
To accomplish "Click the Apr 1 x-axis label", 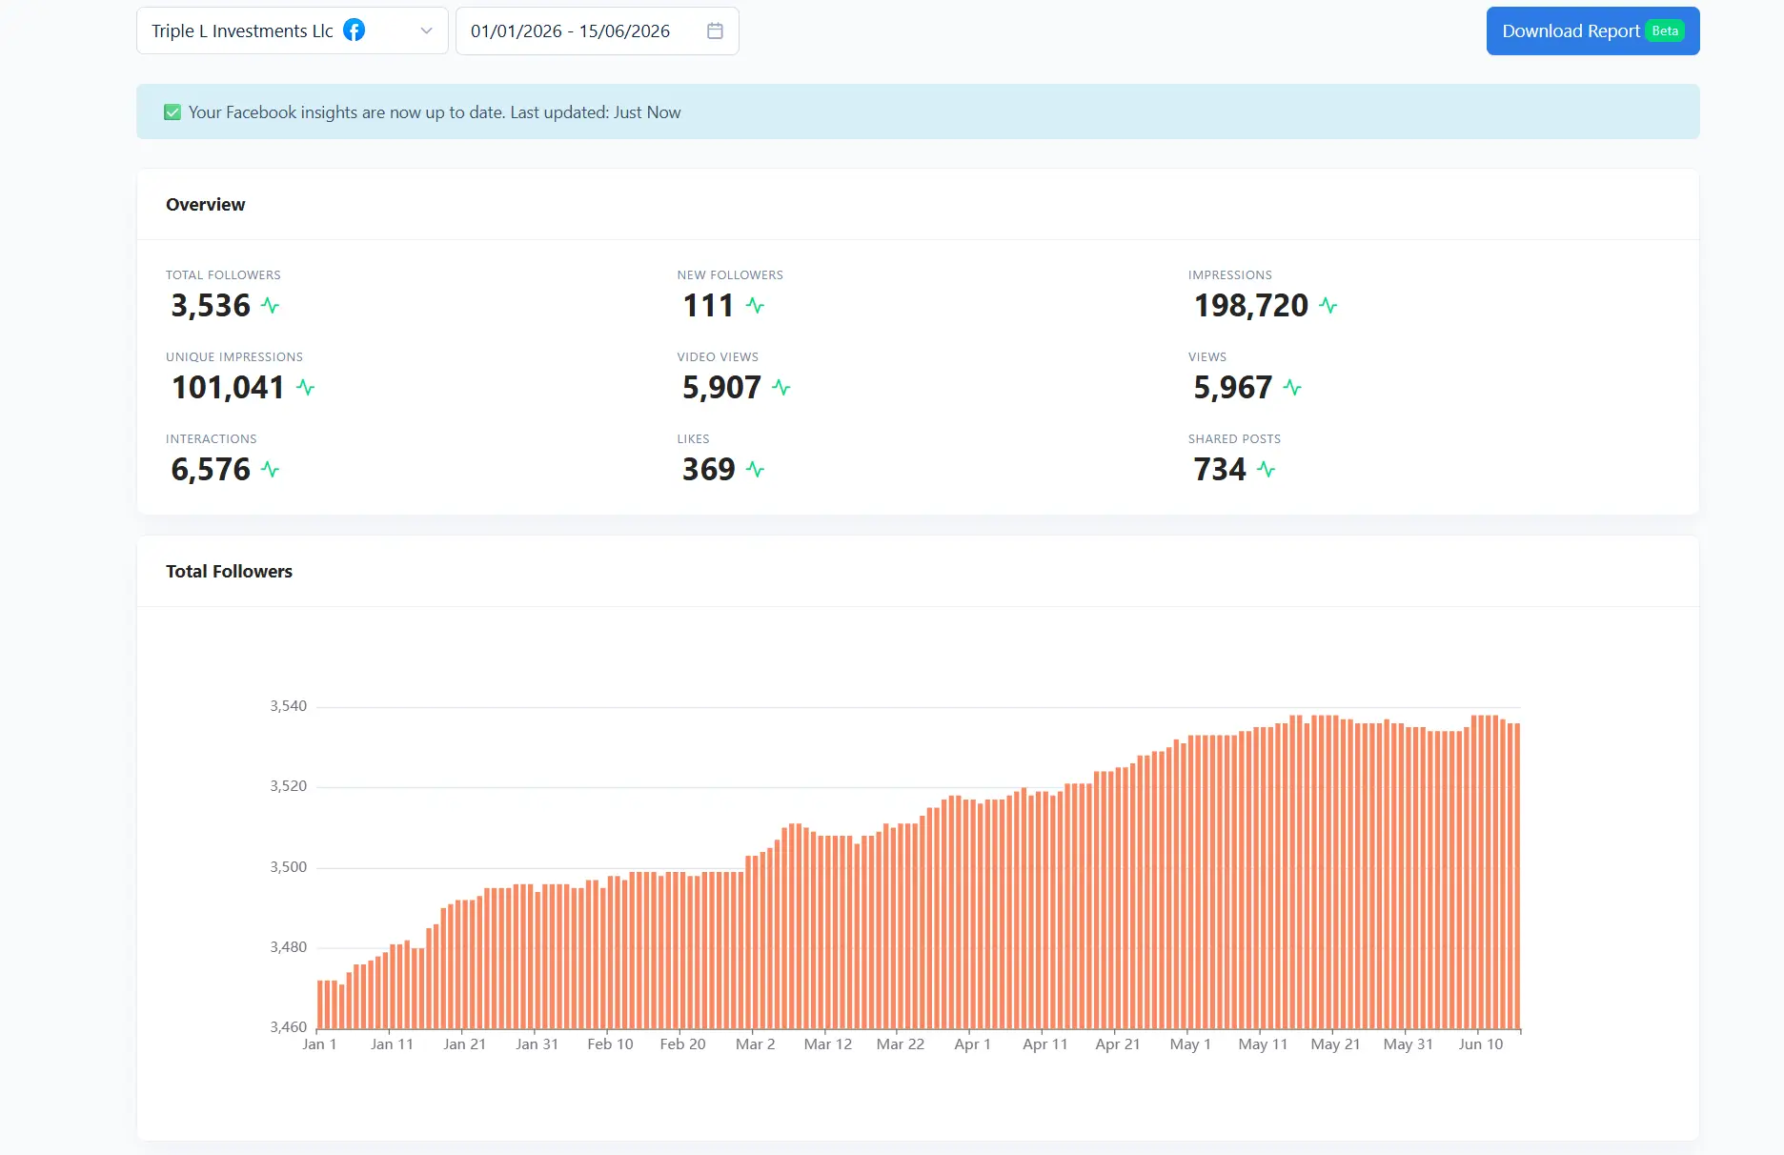I will pos(973,1044).
